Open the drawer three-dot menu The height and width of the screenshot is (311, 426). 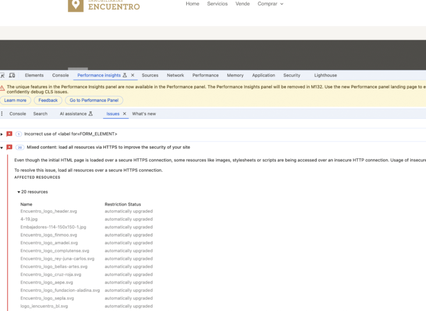(2, 114)
